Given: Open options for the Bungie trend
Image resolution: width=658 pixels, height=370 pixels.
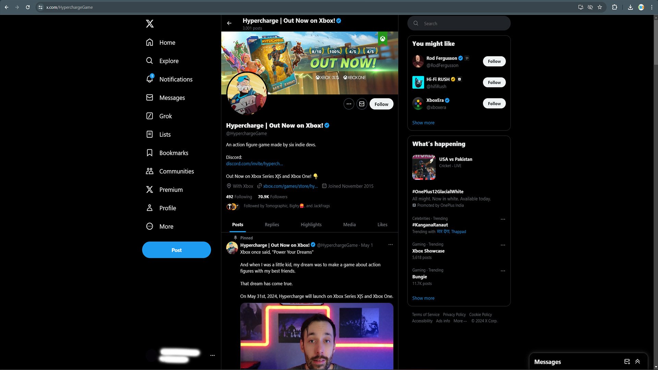Looking at the screenshot, I should (x=503, y=271).
